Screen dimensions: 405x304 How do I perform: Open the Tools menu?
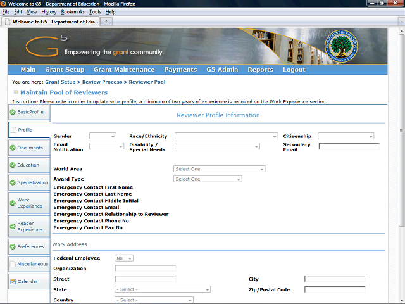click(95, 12)
